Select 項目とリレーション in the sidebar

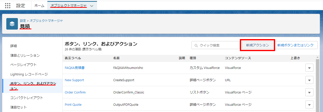point(25,55)
